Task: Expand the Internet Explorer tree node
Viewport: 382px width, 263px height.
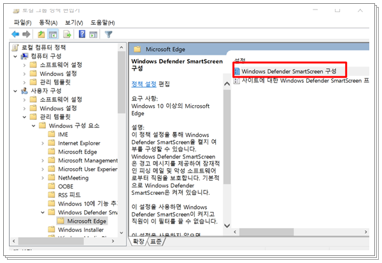Action: tap(43, 143)
